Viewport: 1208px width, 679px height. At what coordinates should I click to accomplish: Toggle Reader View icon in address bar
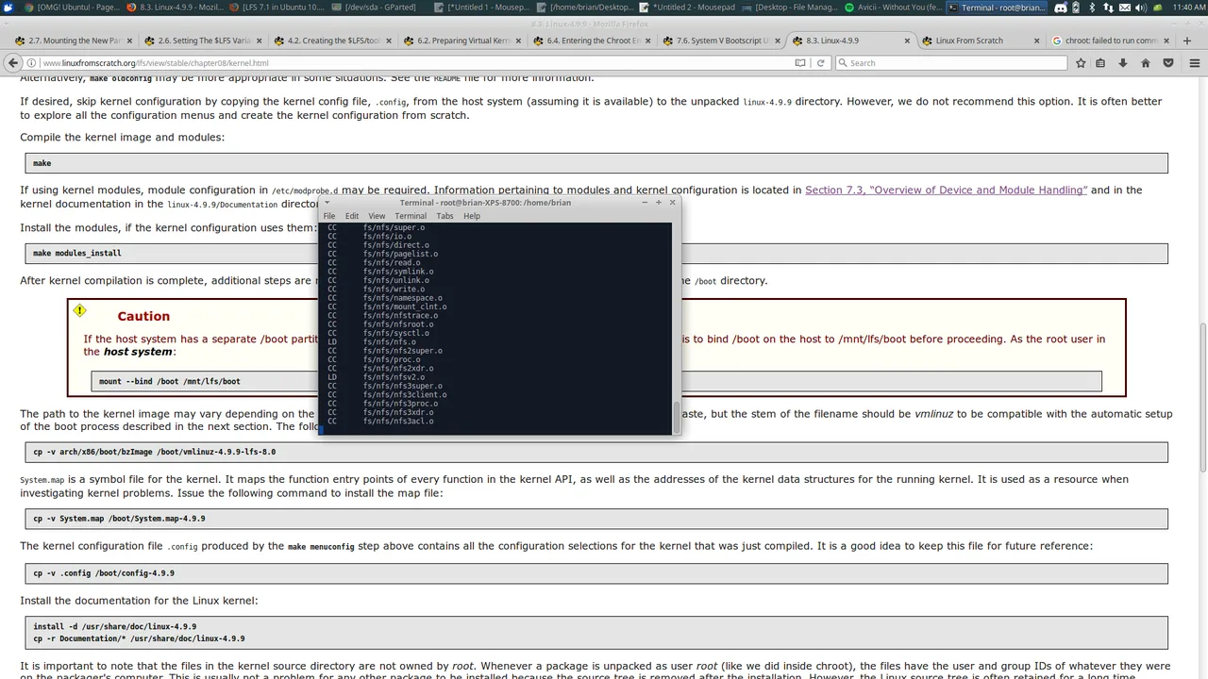(x=800, y=63)
